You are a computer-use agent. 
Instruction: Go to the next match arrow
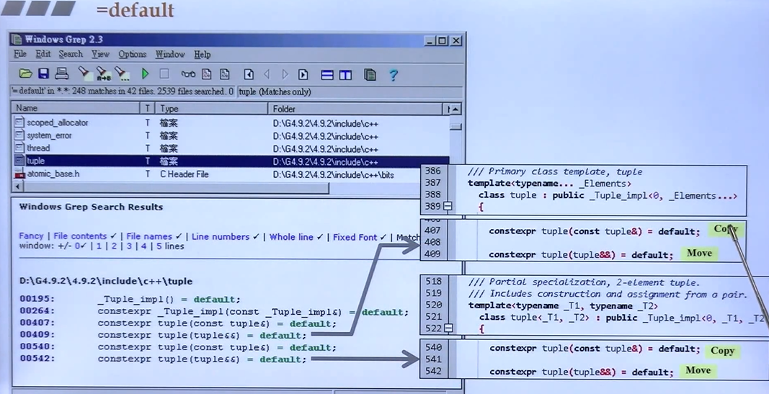pyautogui.click(x=285, y=74)
